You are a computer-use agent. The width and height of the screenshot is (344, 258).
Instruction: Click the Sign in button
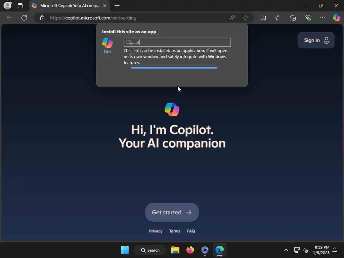click(x=316, y=40)
